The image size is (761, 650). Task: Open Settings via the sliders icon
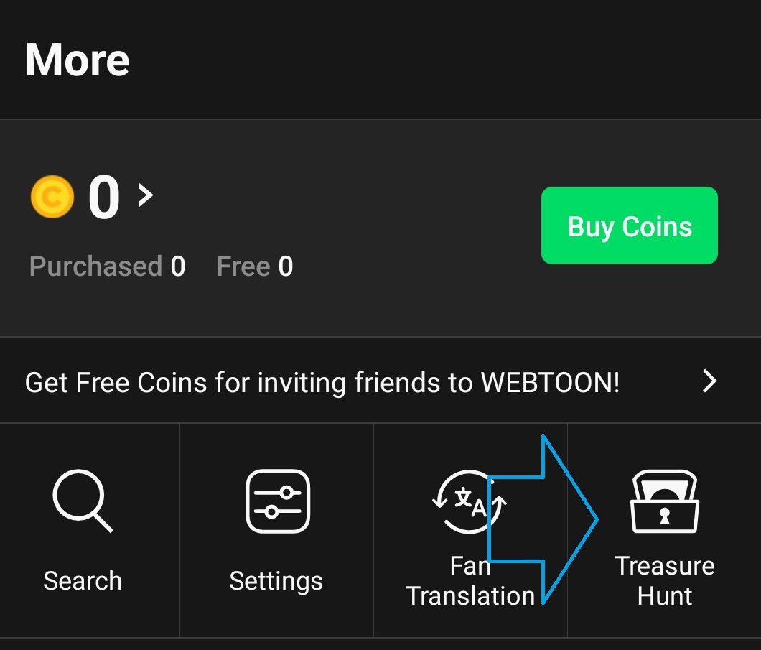[x=277, y=501]
